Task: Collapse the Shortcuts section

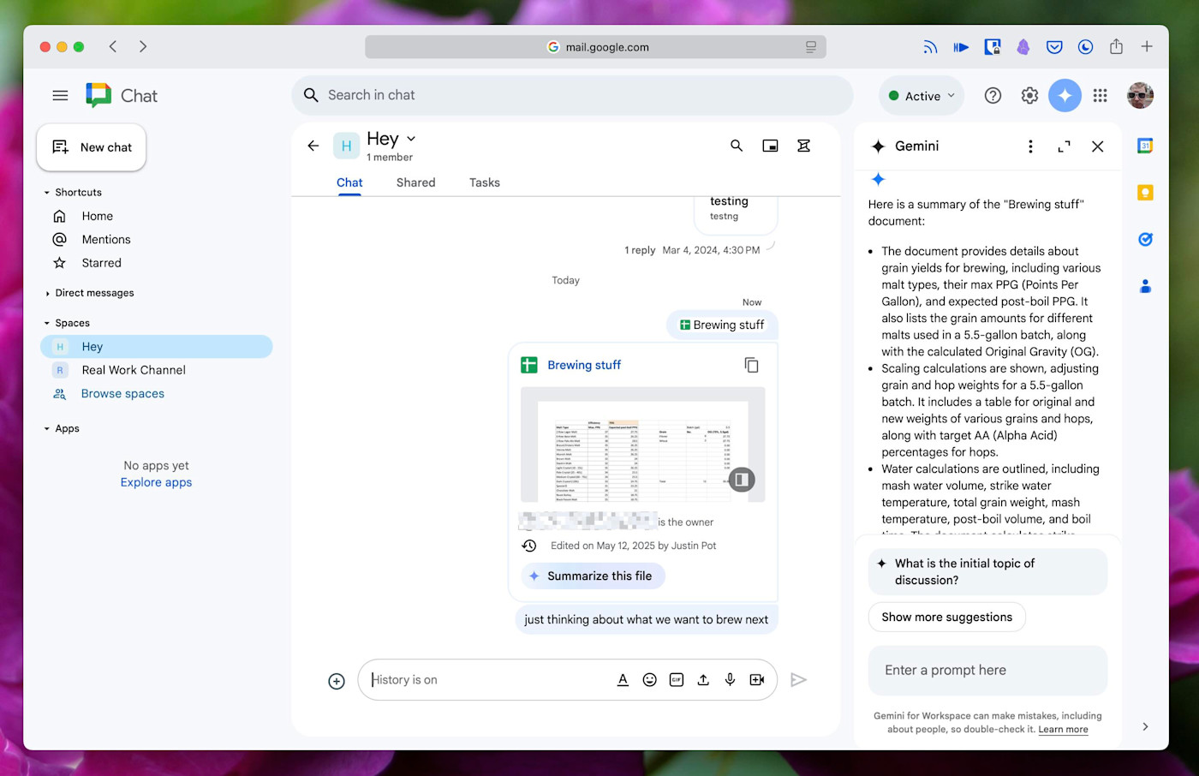Action: coord(47,193)
